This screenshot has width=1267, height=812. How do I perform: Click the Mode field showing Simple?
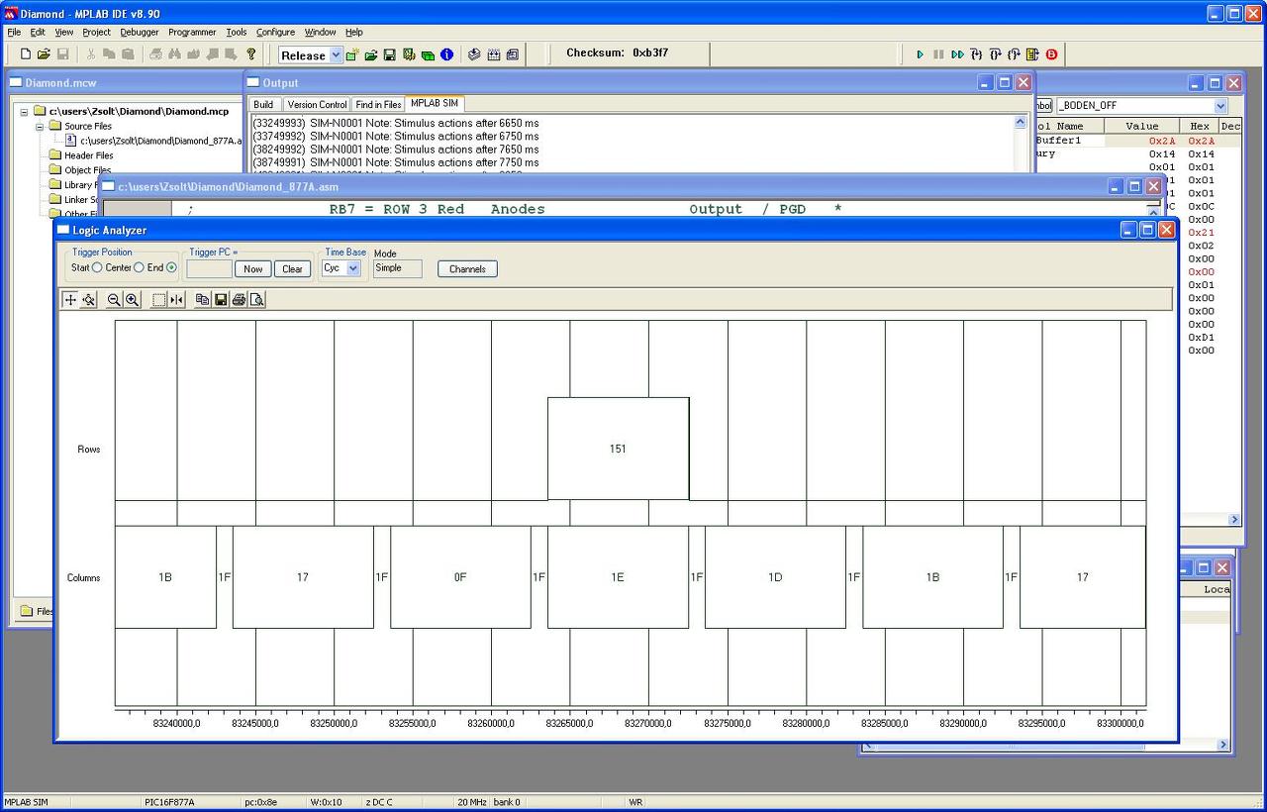point(397,268)
